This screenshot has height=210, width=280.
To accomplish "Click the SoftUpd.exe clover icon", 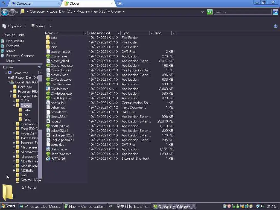I will click(x=48, y=126).
